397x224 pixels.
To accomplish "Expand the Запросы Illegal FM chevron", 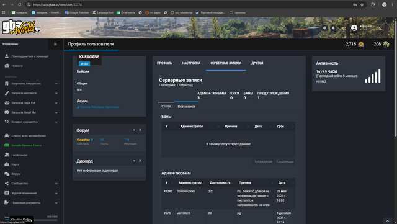I will point(56,112).
